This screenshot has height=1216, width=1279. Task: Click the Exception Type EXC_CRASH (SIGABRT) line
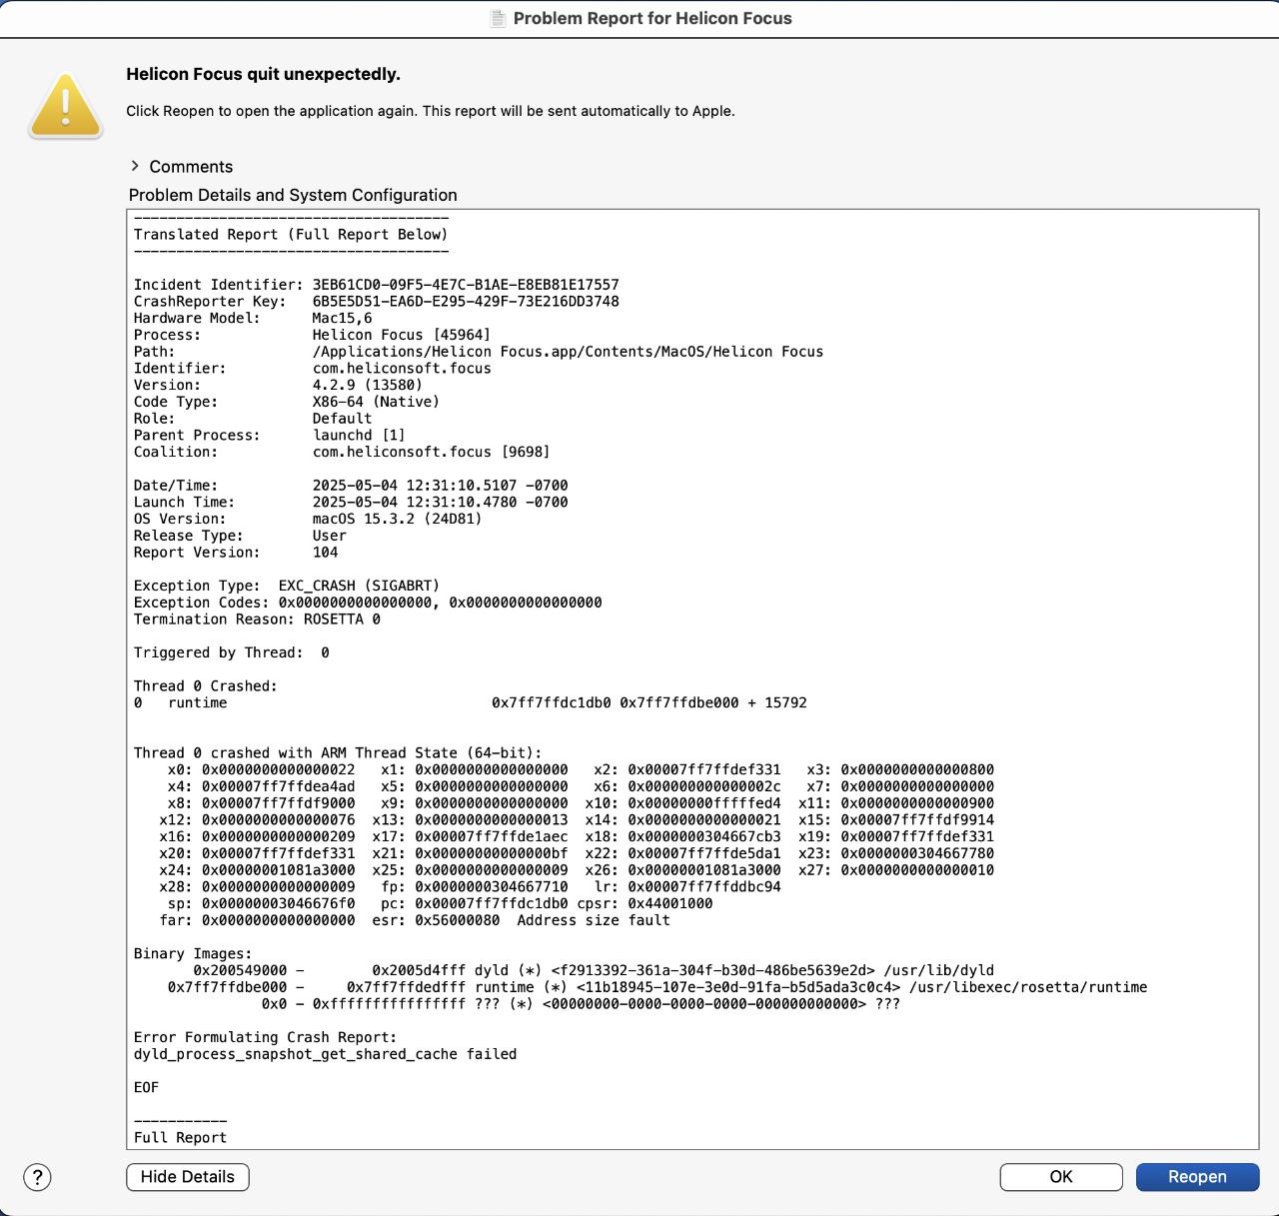287,586
